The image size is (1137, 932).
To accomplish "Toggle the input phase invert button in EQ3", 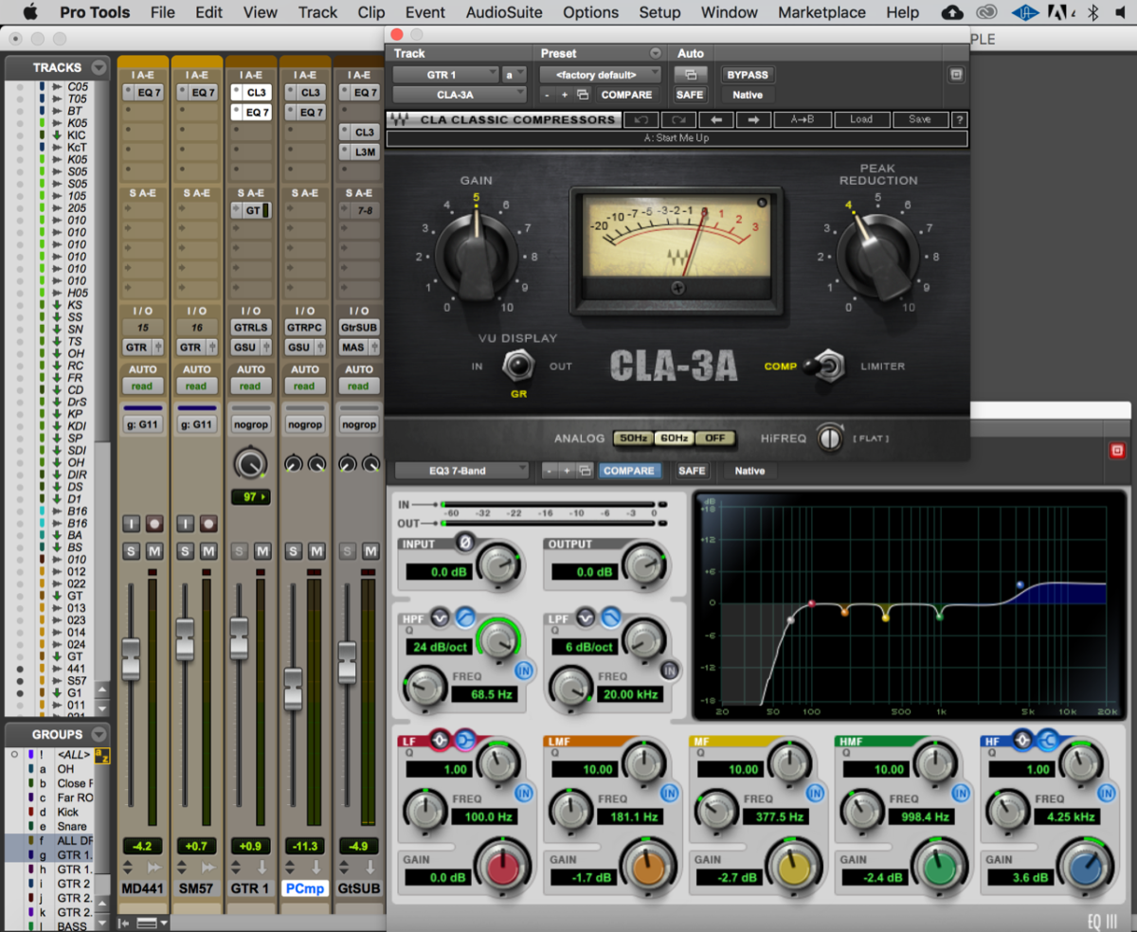I will [x=464, y=543].
